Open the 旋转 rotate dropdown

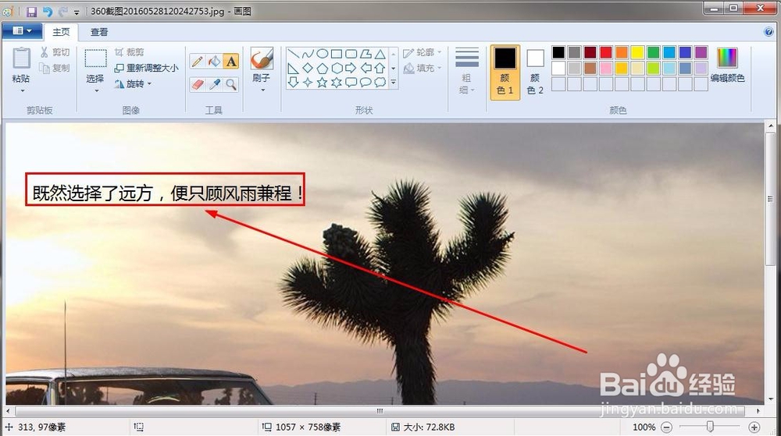click(133, 84)
